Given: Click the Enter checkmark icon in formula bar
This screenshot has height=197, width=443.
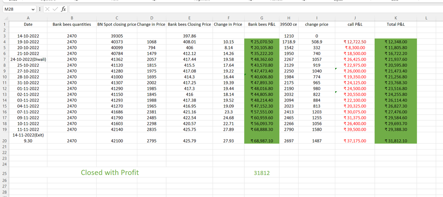Looking at the screenshot, I should pyautogui.click(x=55, y=8).
